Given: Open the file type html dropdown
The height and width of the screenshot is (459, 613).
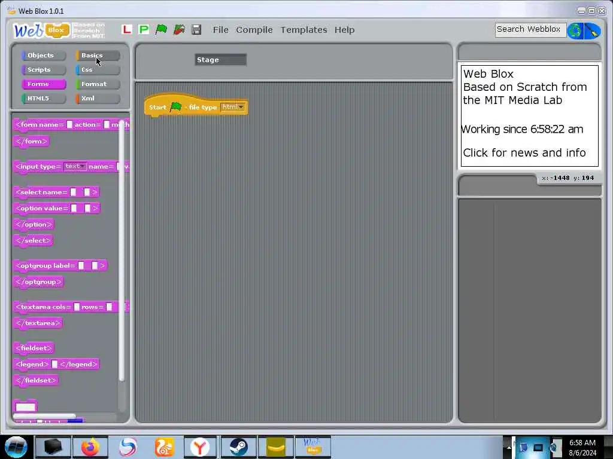Looking at the screenshot, I should click(x=233, y=107).
